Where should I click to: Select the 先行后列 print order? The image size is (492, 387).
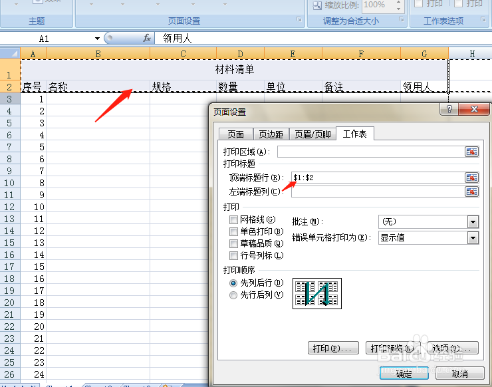[x=233, y=295]
